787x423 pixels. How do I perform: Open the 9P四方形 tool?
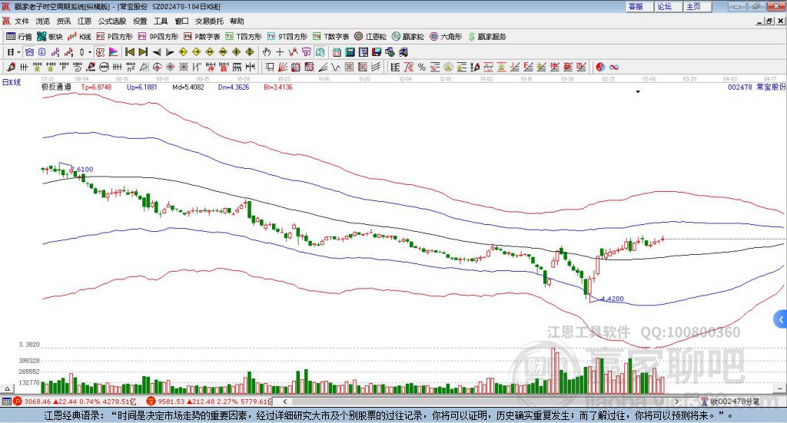(x=158, y=37)
